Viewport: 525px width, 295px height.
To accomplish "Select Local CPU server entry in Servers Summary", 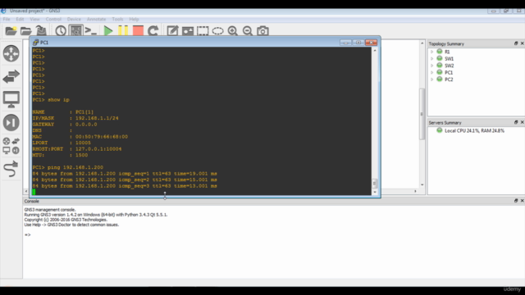I will click(474, 131).
